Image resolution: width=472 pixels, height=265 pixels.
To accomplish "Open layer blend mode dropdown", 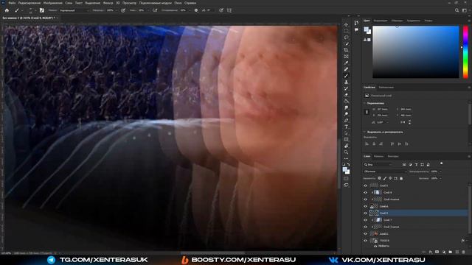I will tap(385, 172).
